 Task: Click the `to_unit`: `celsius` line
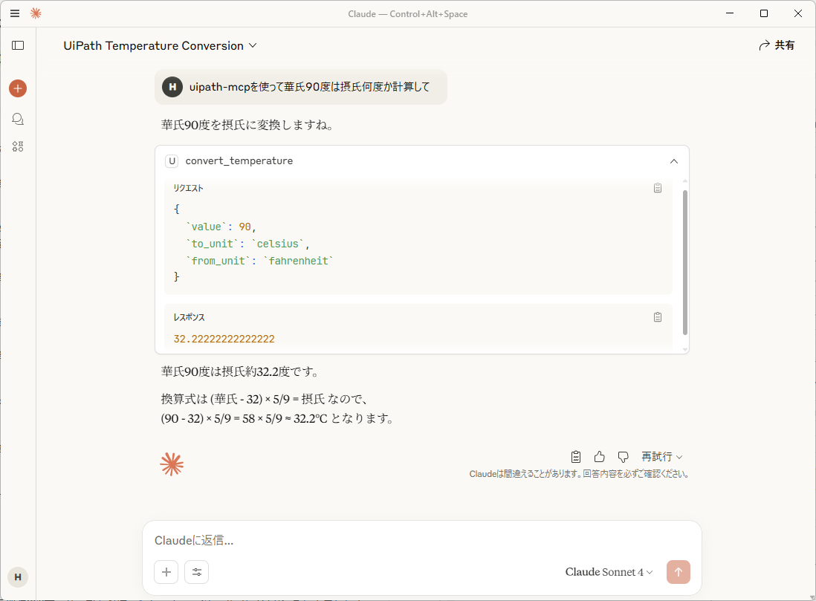tap(247, 244)
